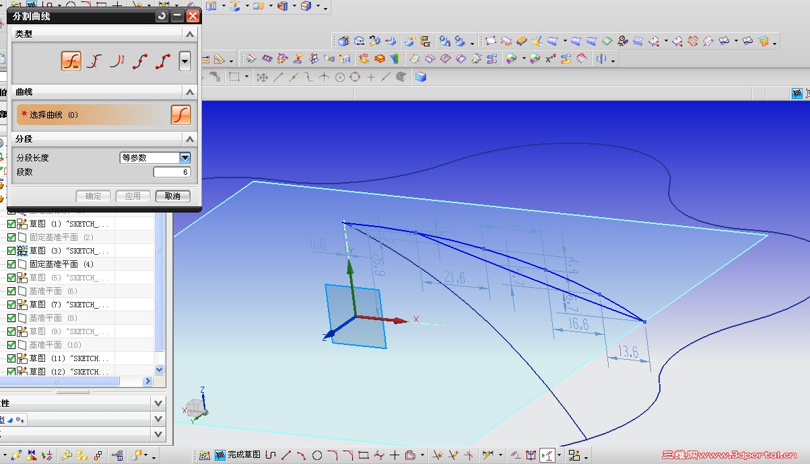Click the 确定 button
810x464 pixels.
click(93, 196)
